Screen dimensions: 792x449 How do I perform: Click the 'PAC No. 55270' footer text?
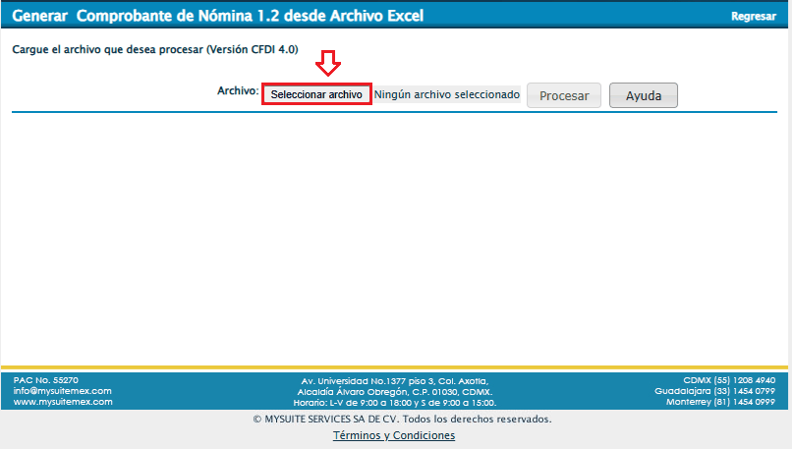[46, 380]
